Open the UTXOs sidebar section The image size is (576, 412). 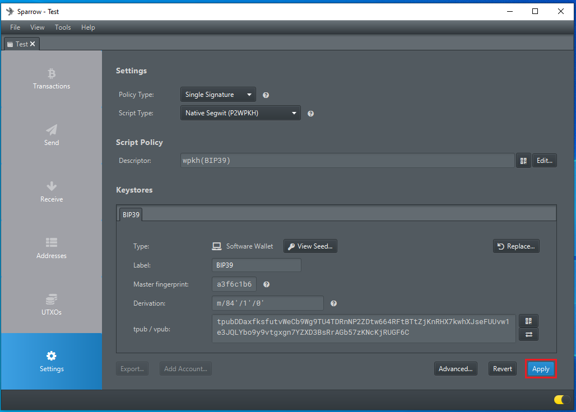pos(52,305)
